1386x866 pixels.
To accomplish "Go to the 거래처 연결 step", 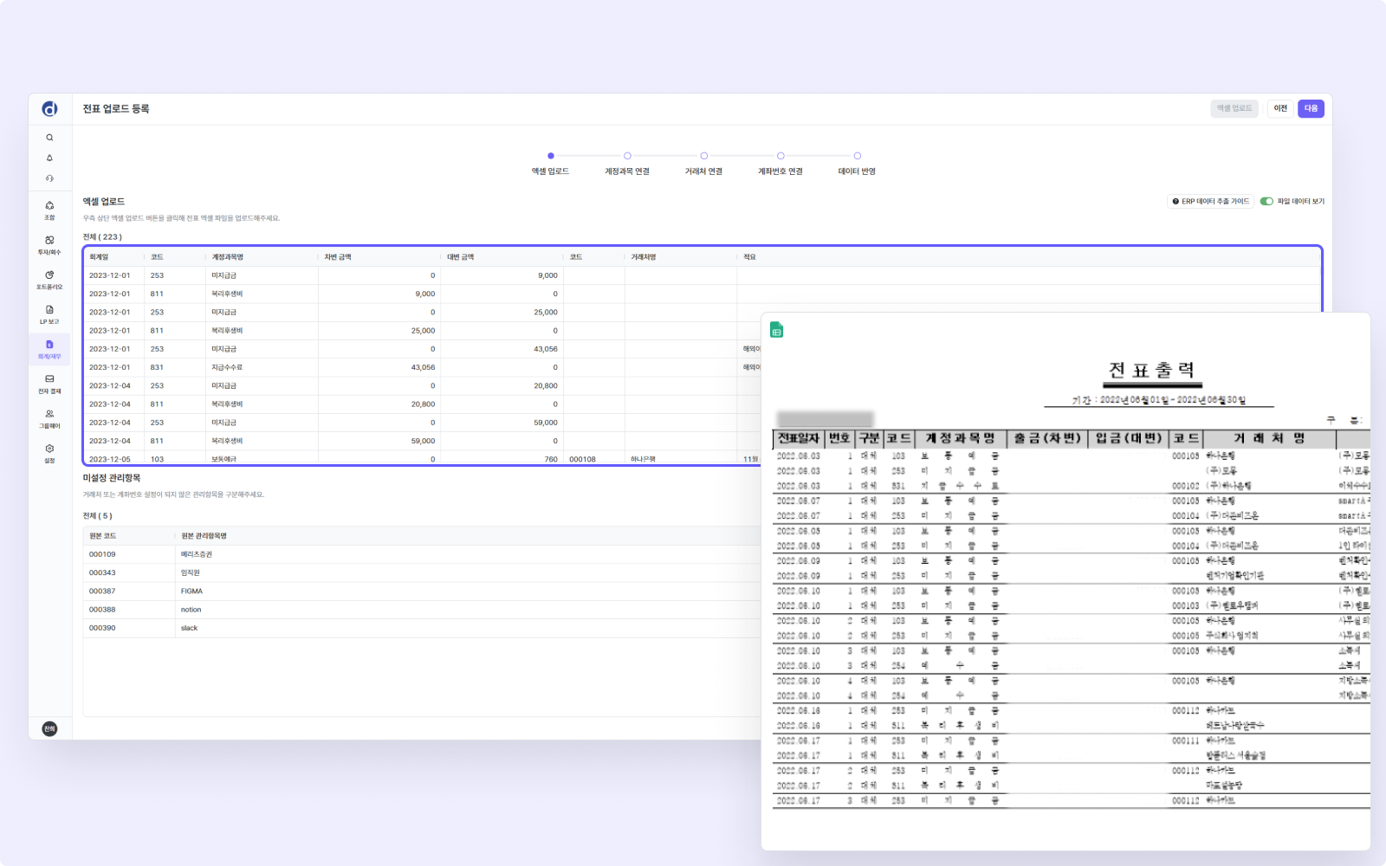I will click(x=703, y=164).
